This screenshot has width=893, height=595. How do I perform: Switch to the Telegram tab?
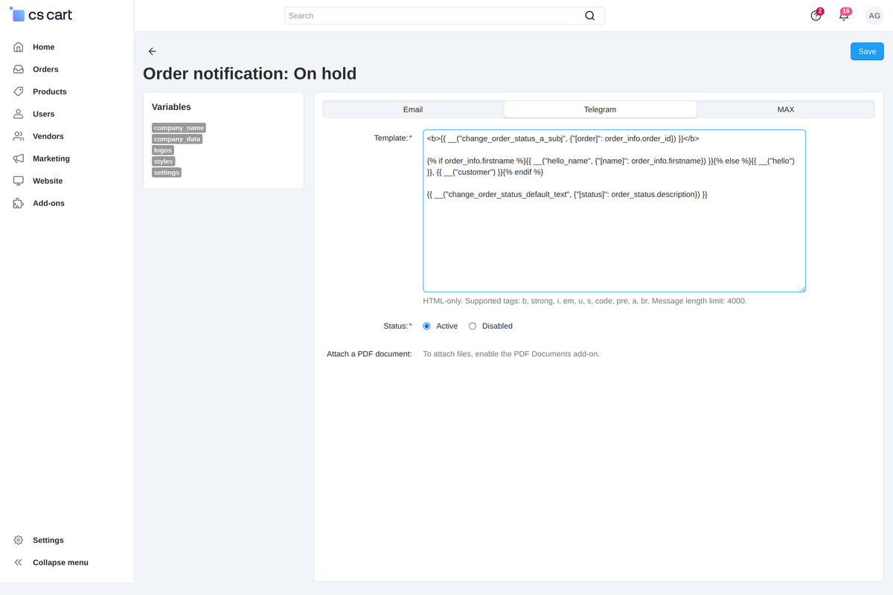click(x=600, y=109)
